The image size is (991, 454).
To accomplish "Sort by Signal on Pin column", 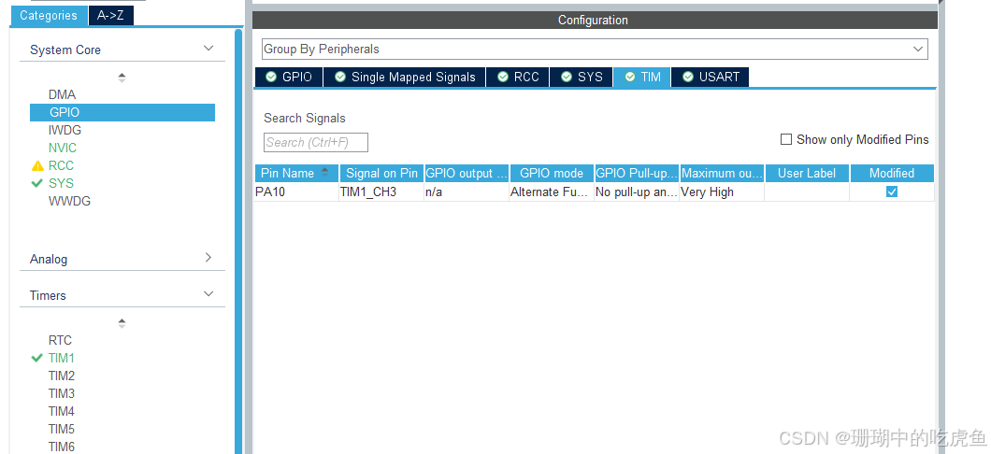I will 381,173.
